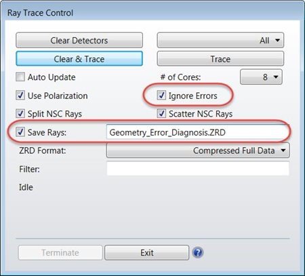
Task: Exit the Ray Trace Control dialog
Action: click(147, 252)
